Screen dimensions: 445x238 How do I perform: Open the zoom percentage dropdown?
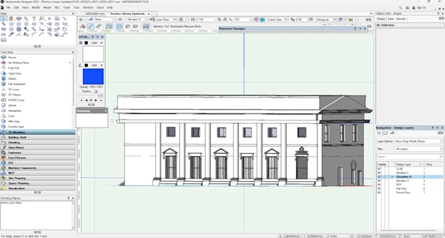(243, 20)
